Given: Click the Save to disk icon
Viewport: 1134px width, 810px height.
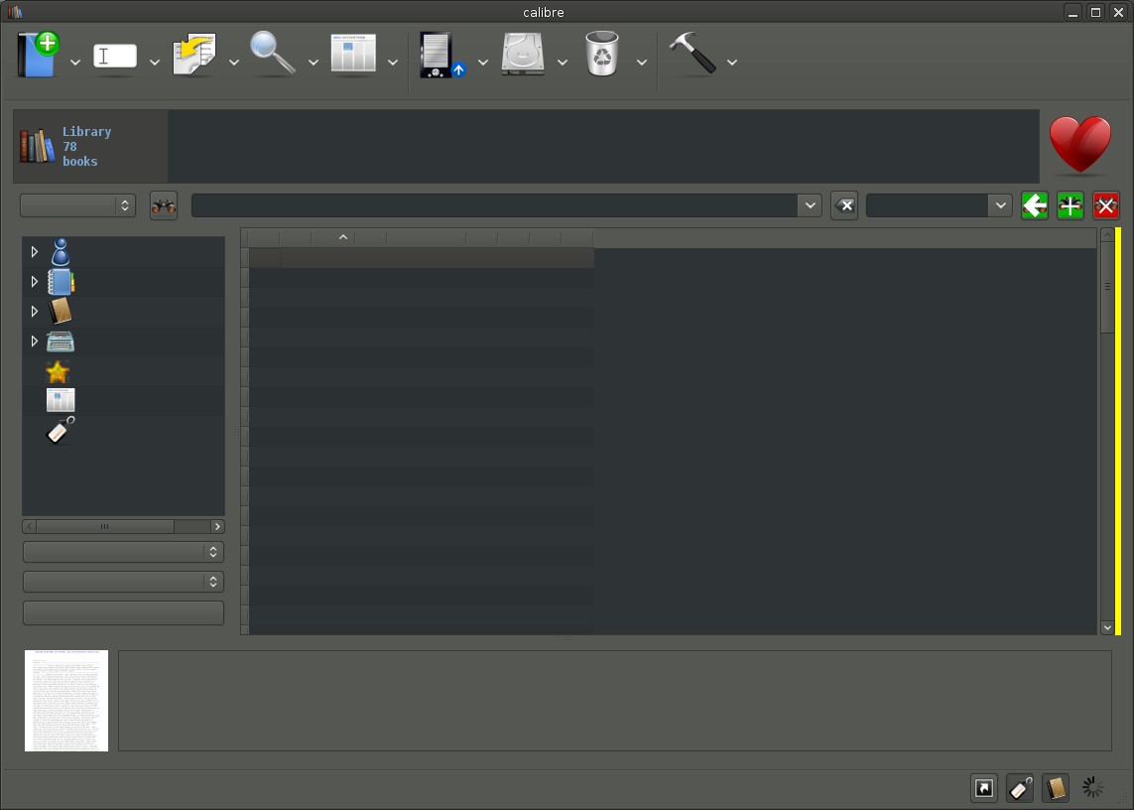Looking at the screenshot, I should pos(523,53).
